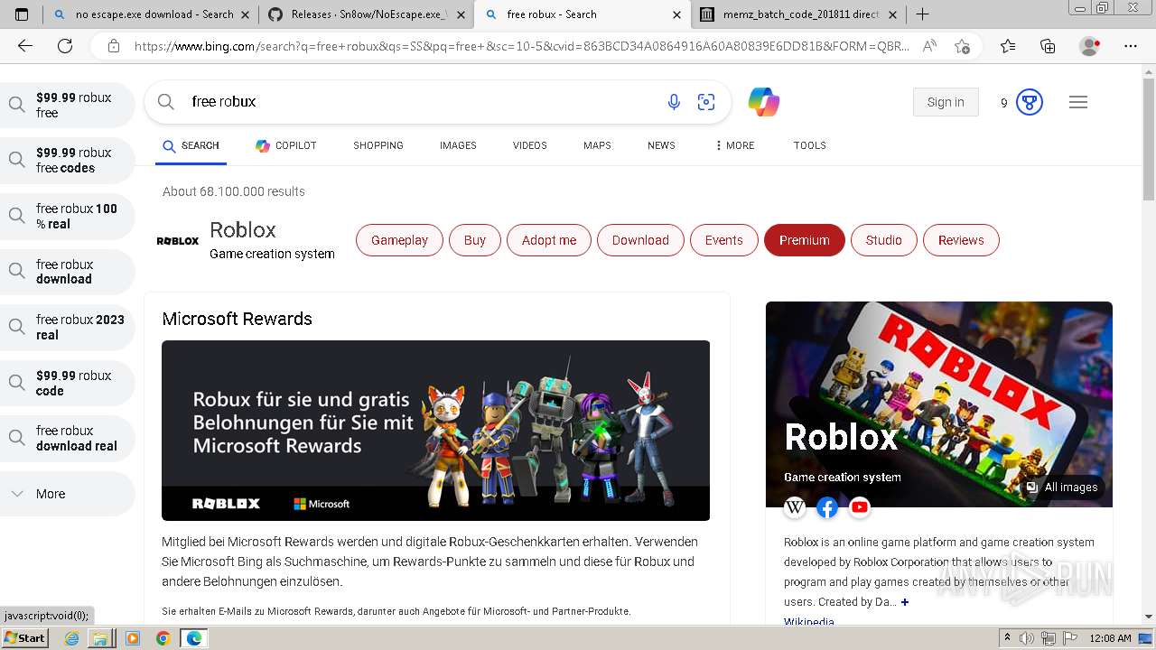Click the Edge icon in taskbar
The image size is (1156, 650).
193,638
